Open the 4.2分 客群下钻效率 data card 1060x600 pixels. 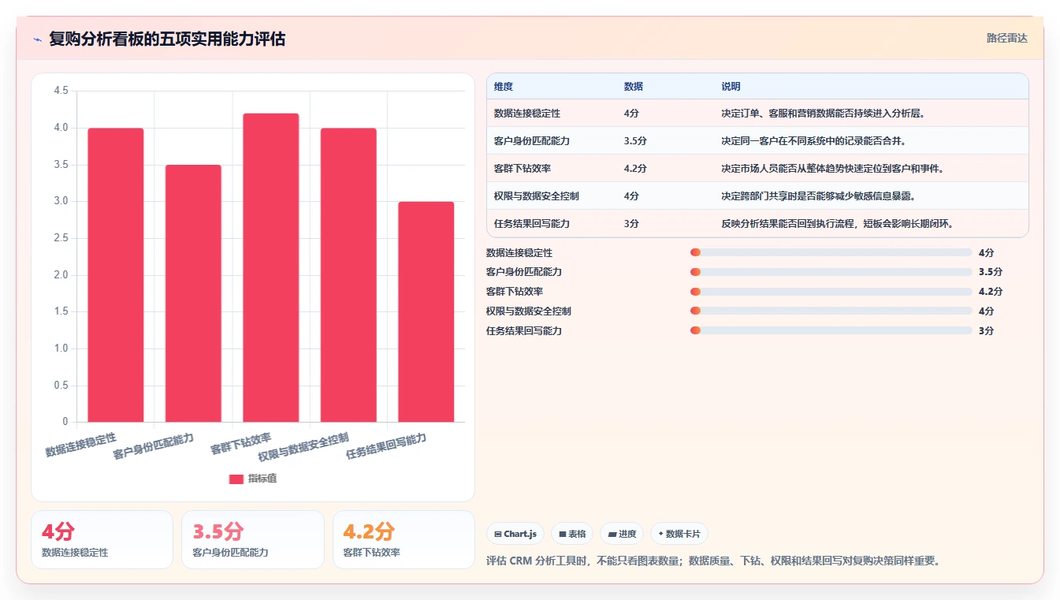(x=404, y=539)
